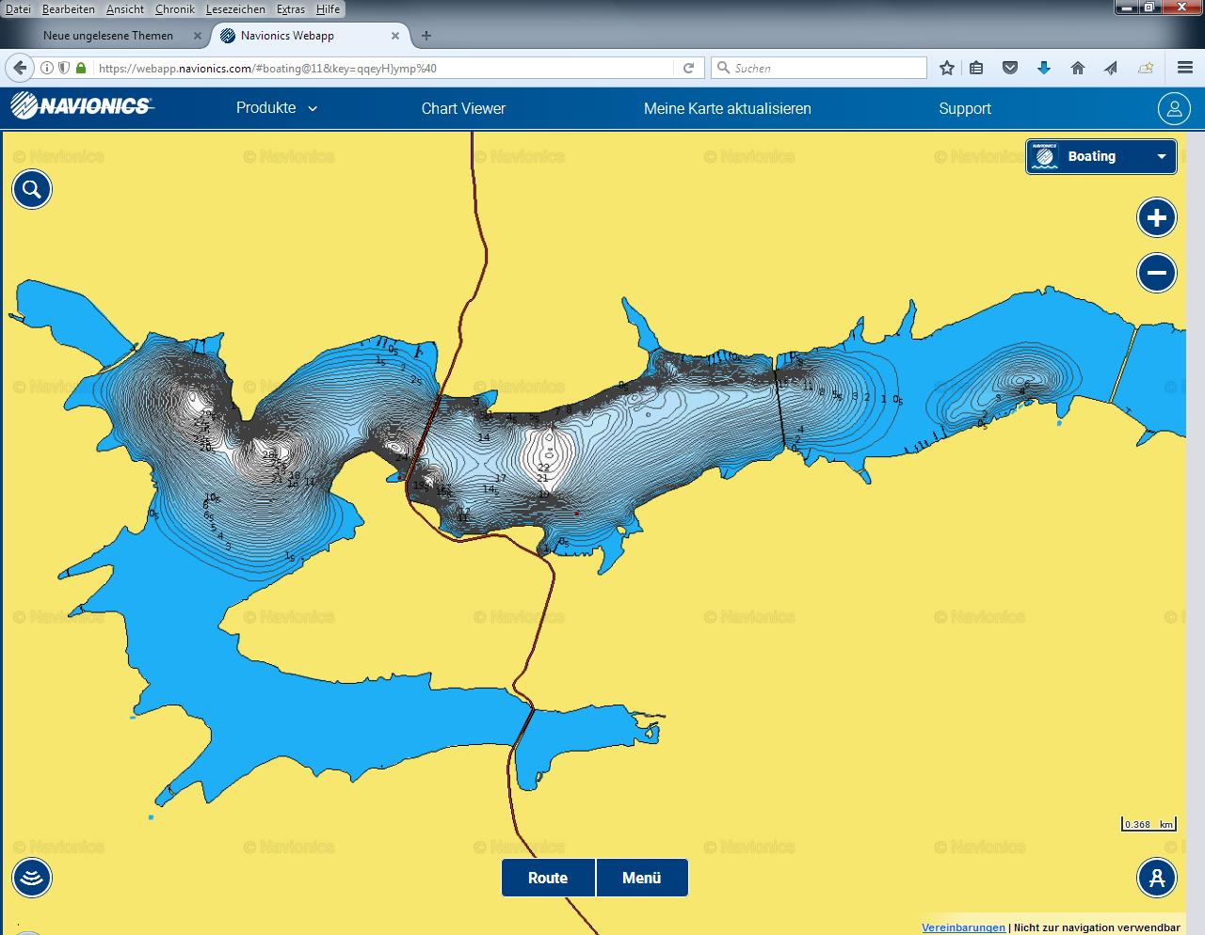
Task: Switch to Neue ungelesene Themen tab
Action: point(108,36)
